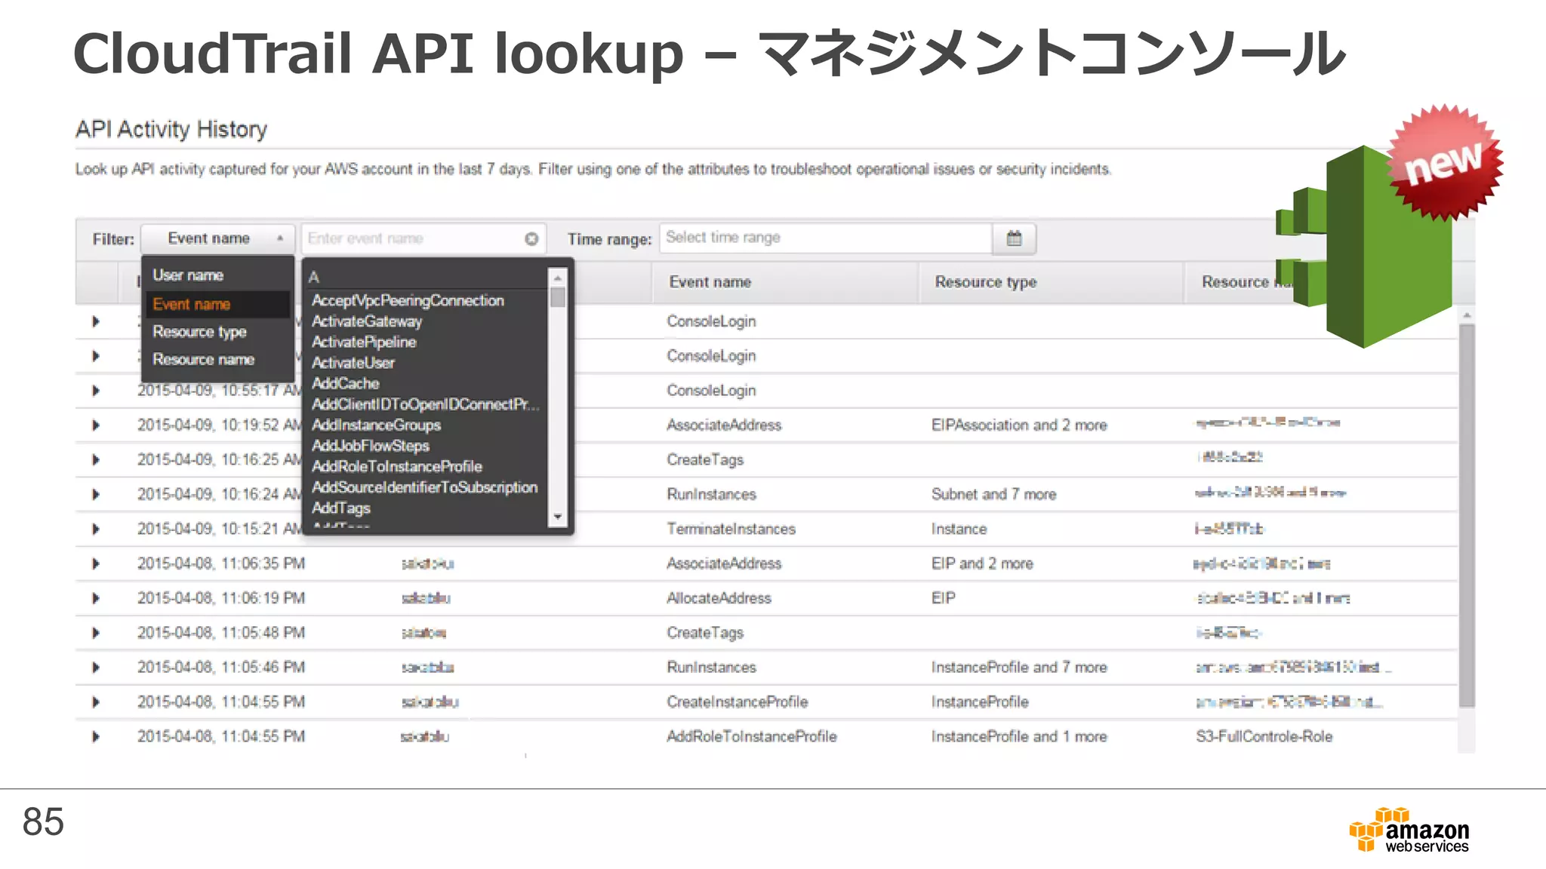
Task: Click the CreateInstanceProfile event name
Action: coord(737,702)
